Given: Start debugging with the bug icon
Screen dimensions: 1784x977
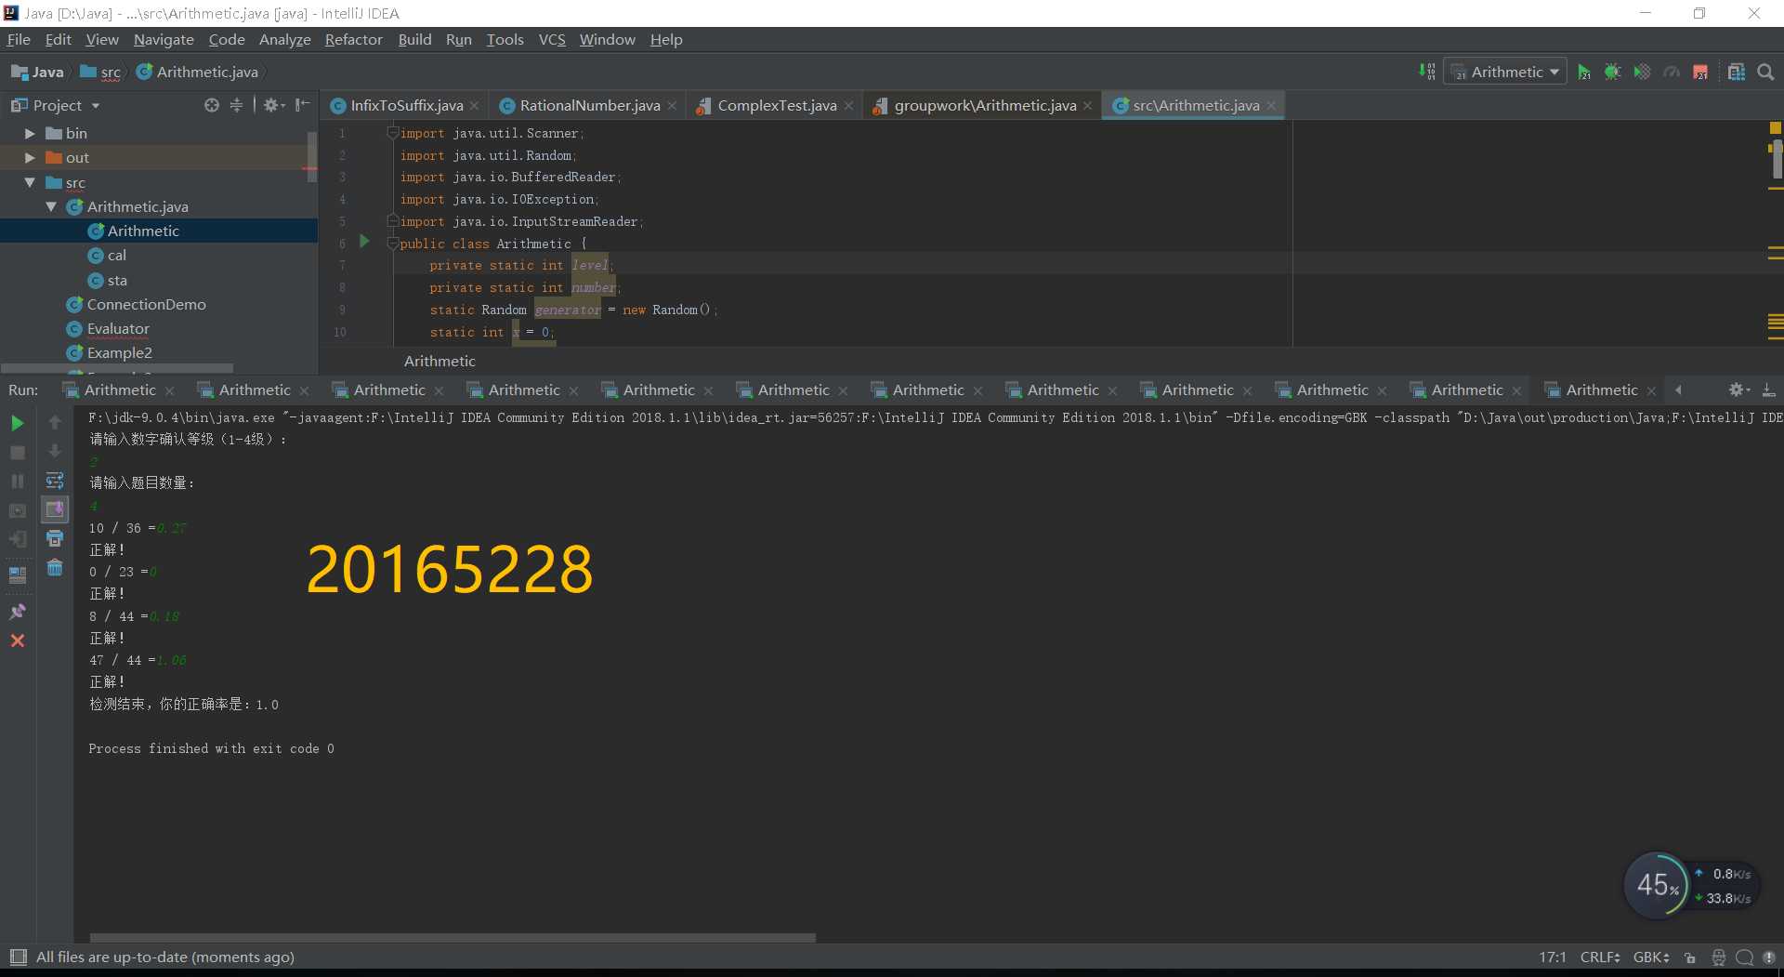Looking at the screenshot, I should [1613, 72].
